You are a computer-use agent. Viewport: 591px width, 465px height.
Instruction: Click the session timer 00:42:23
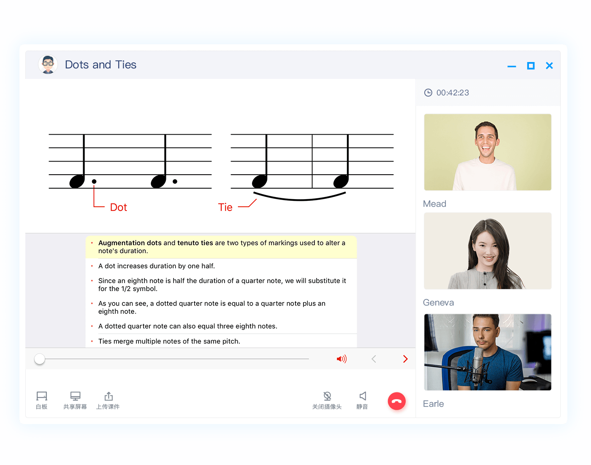(x=453, y=93)
